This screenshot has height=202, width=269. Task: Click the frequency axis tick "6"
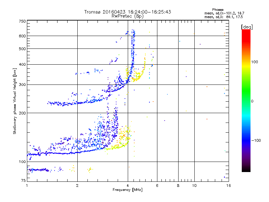point(157,186)
